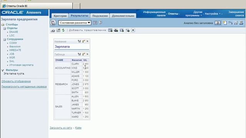Open Информационные панели link

tap(154, 14)
